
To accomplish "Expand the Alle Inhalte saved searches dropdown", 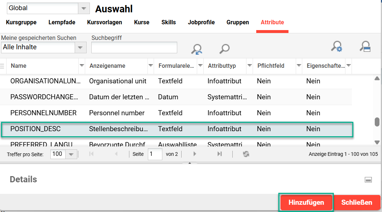I will click(x=81, y=47).
